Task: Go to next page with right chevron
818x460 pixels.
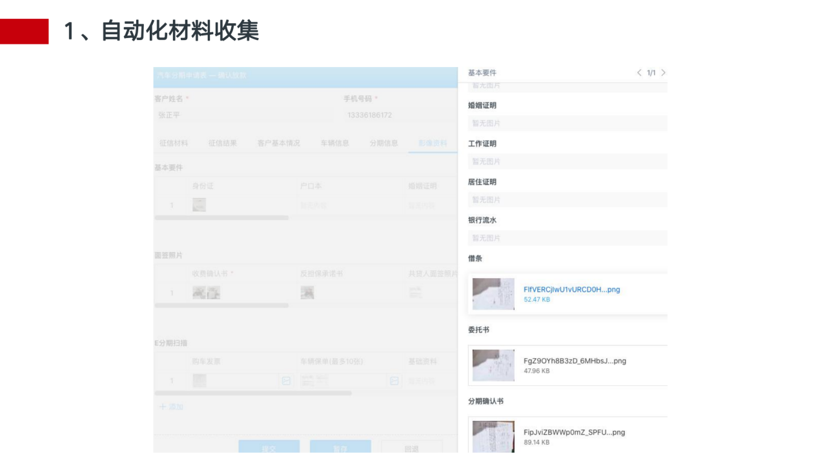Action: coord(663,73)
